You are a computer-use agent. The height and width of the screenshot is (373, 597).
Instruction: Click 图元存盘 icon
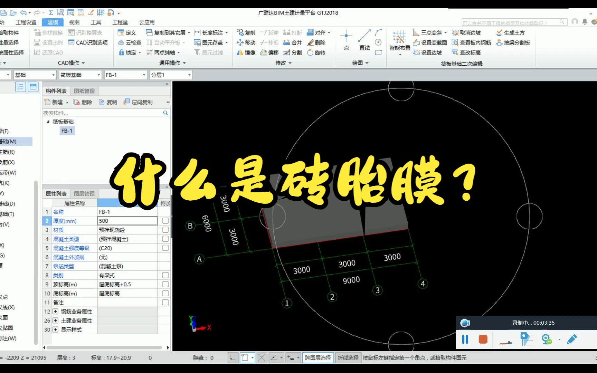[197, 42]
